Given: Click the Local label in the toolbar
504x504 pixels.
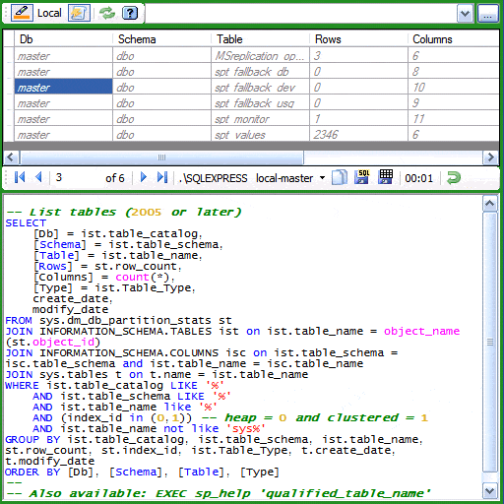Looking at the screenshot, I should point(49,13).
